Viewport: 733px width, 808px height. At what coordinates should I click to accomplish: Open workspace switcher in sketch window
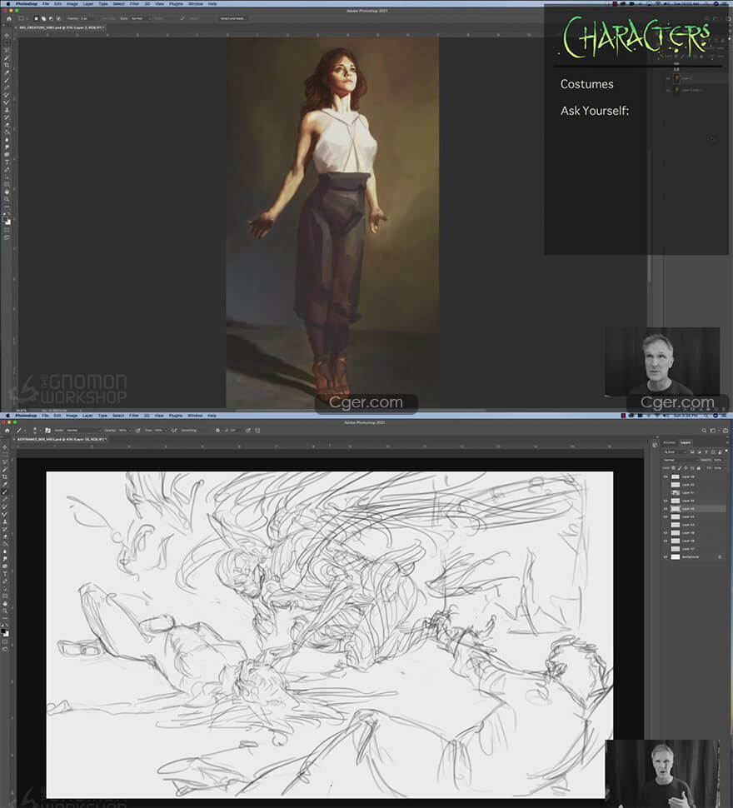pos(714,431)
